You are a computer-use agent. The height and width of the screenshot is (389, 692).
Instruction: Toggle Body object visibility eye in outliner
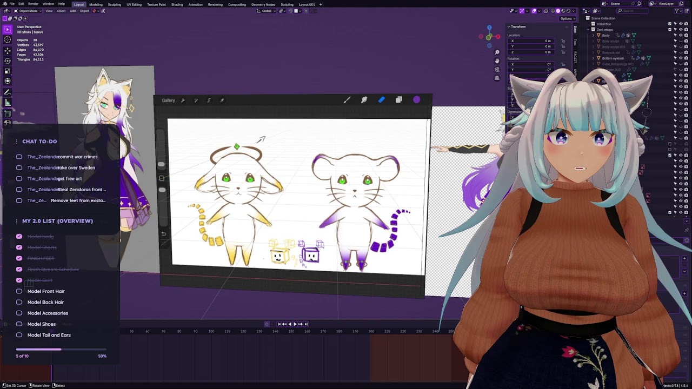point(681,35)
